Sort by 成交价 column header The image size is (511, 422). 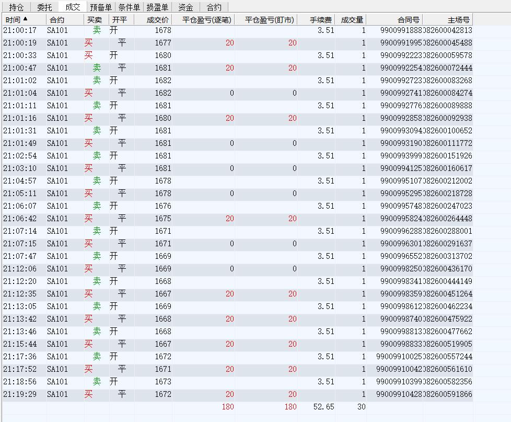pyautogui.click(x=153, y=20)
